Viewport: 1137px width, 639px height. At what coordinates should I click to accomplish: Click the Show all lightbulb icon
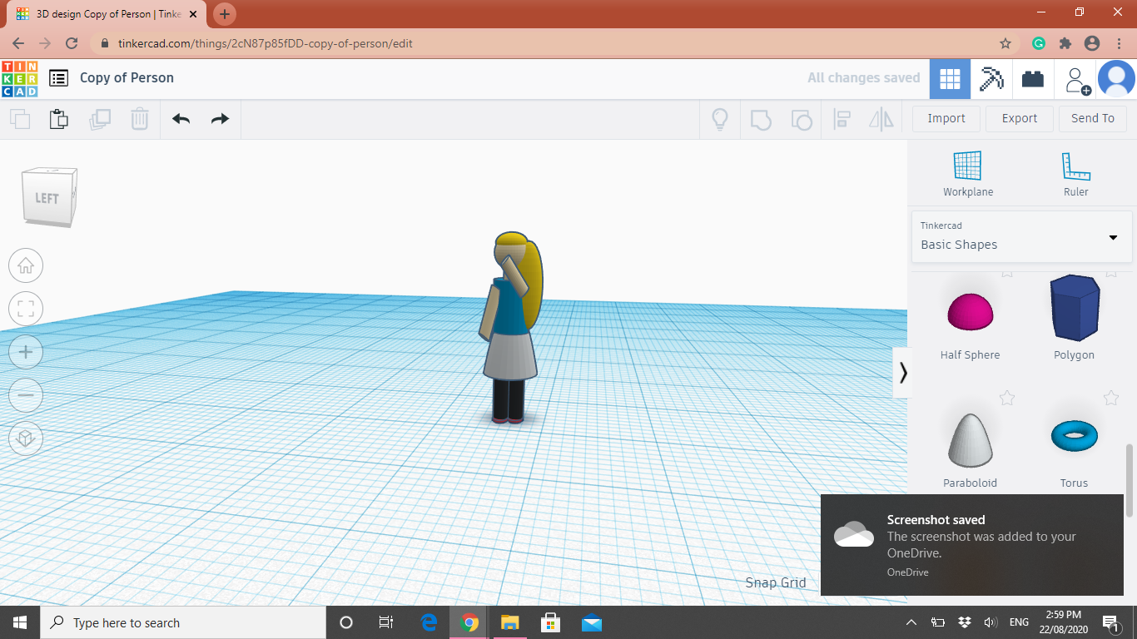720,119
